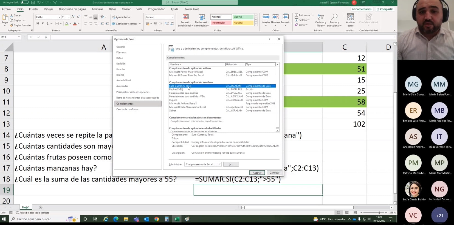
Task: Click Dar formato como tabla
Action: pyautogui.click(x=202, y=20)
